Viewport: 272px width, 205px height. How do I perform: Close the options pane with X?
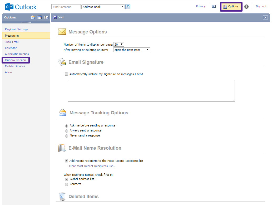click(265, 18)
